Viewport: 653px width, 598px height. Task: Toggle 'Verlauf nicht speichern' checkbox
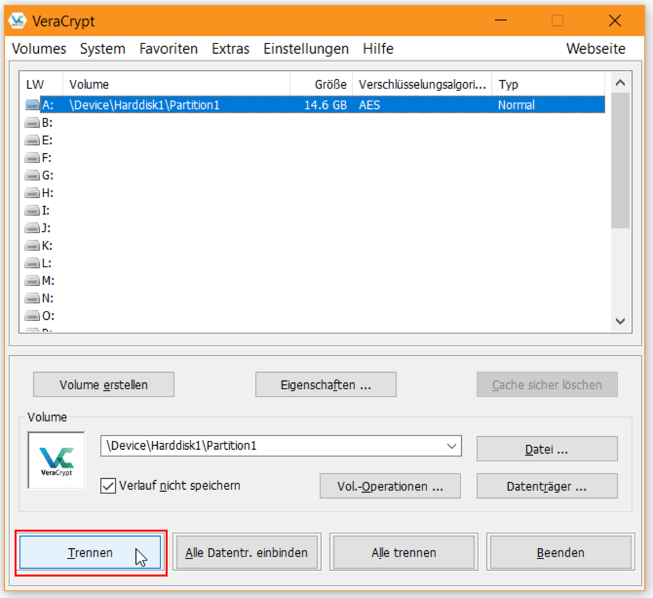coord(108,486)
